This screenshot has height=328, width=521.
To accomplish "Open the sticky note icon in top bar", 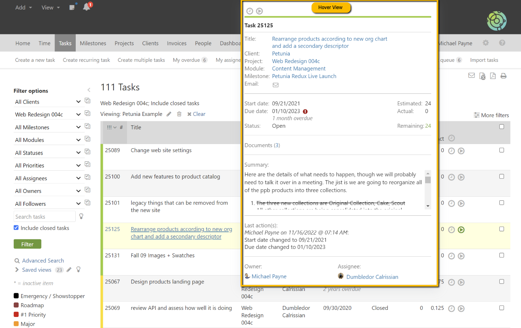I will (x=72, y=7).
